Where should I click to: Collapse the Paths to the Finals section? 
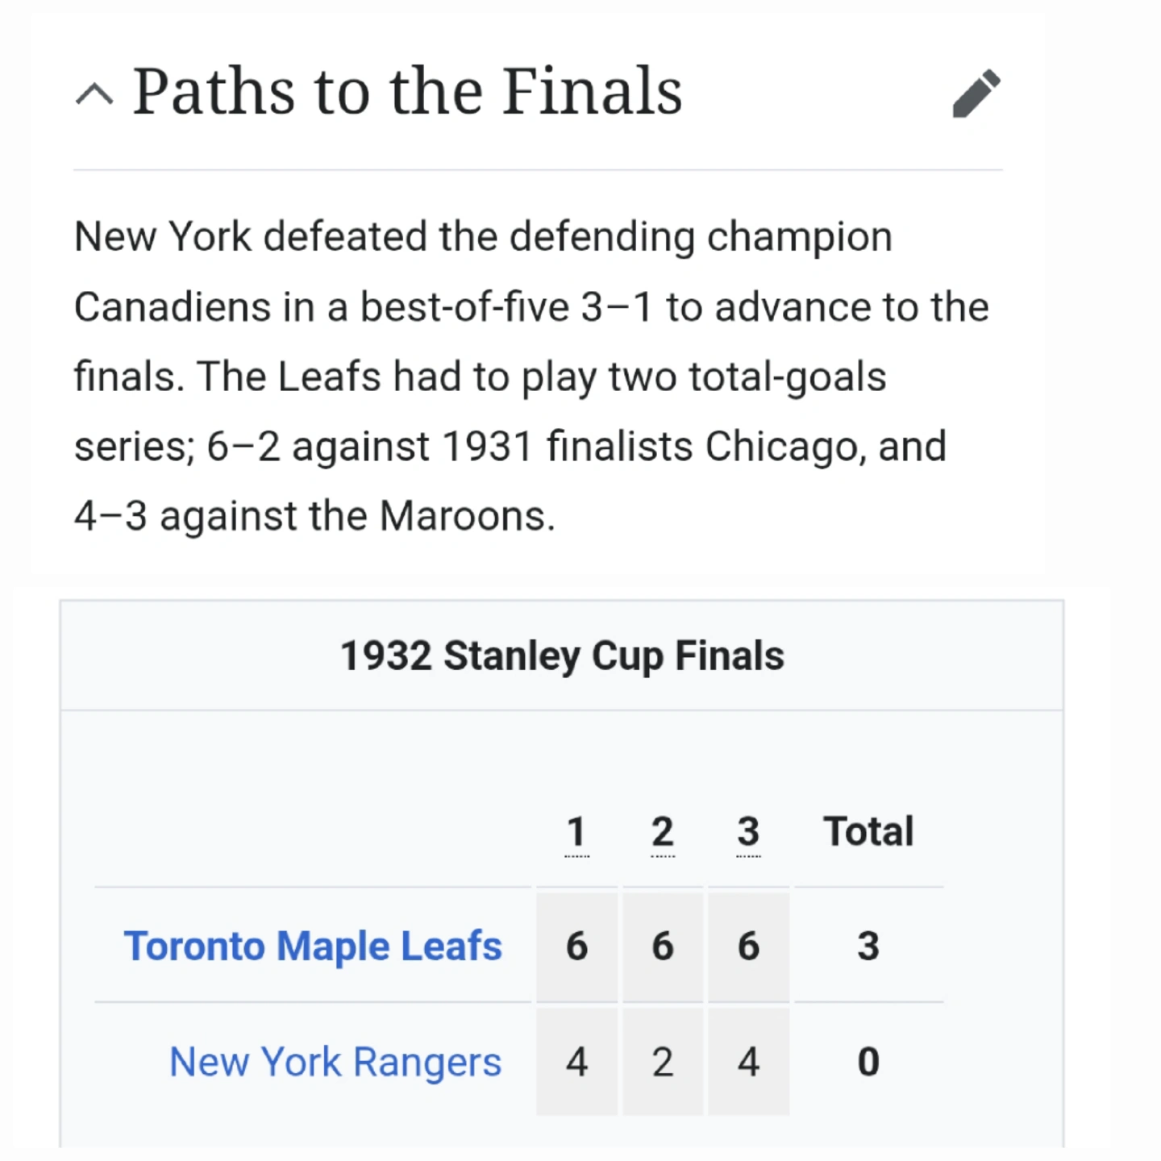tap(94, 95)
